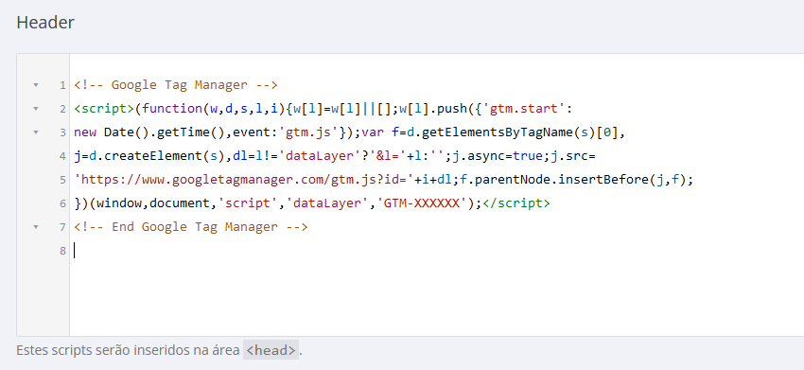The width and height of the screenshot is (804, 370).
Task: Click the <head> code tag in help text
Action: tap(271, 350)
